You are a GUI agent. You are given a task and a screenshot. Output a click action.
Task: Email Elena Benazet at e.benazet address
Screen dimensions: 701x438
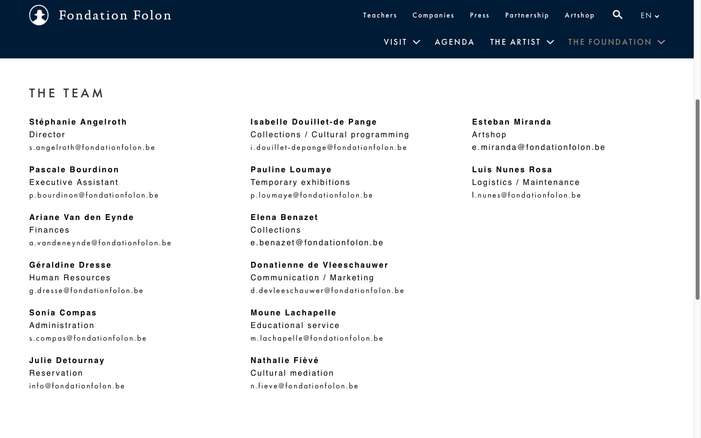tap(317, 243)
